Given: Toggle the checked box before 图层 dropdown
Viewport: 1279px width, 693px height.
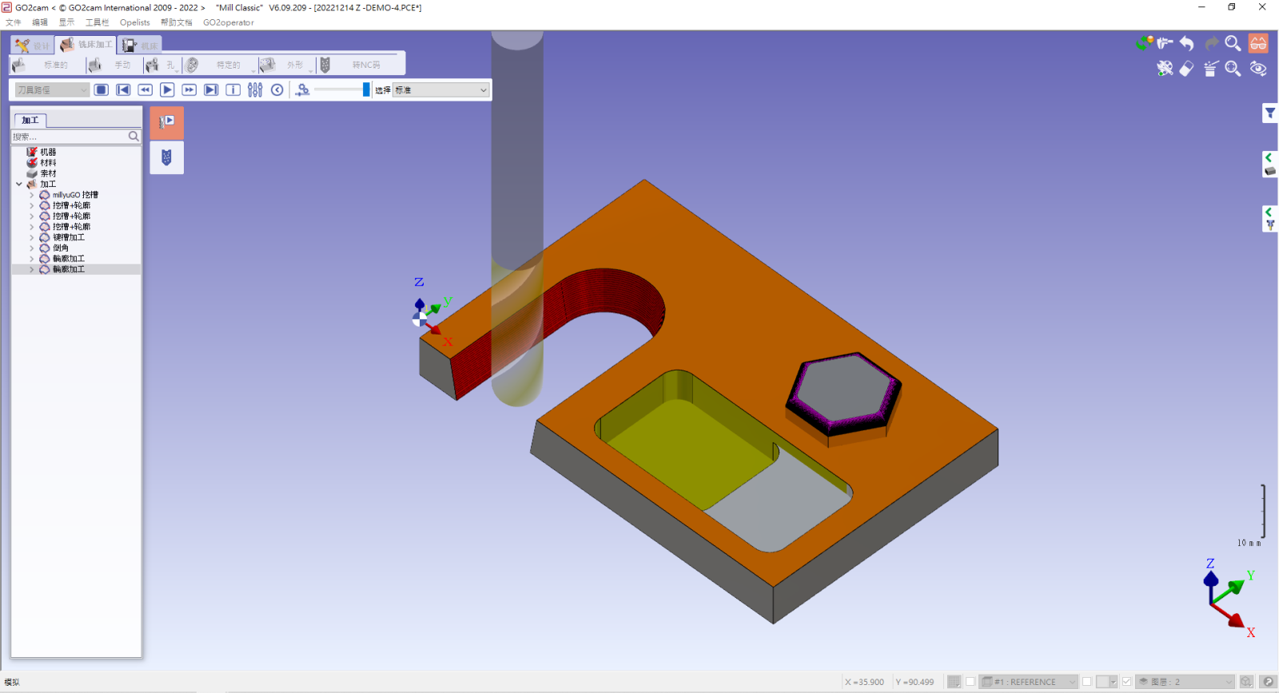Looking at the screenshot, I should [x=1126, y=682].
